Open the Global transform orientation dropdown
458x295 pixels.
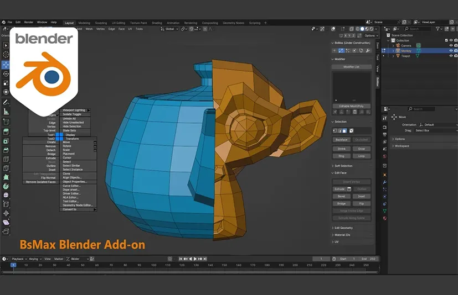169,29
